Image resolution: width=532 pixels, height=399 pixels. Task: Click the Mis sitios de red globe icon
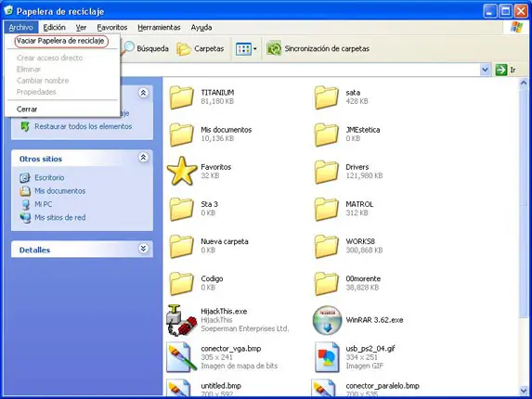coord(25,218)
